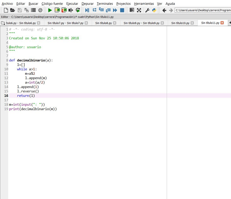
Task: Open Preferences with the wrench icon
Action: 147,10
